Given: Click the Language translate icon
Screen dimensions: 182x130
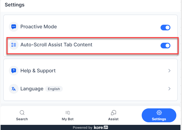Looking at the screenshot, I should tap(14, 89).
